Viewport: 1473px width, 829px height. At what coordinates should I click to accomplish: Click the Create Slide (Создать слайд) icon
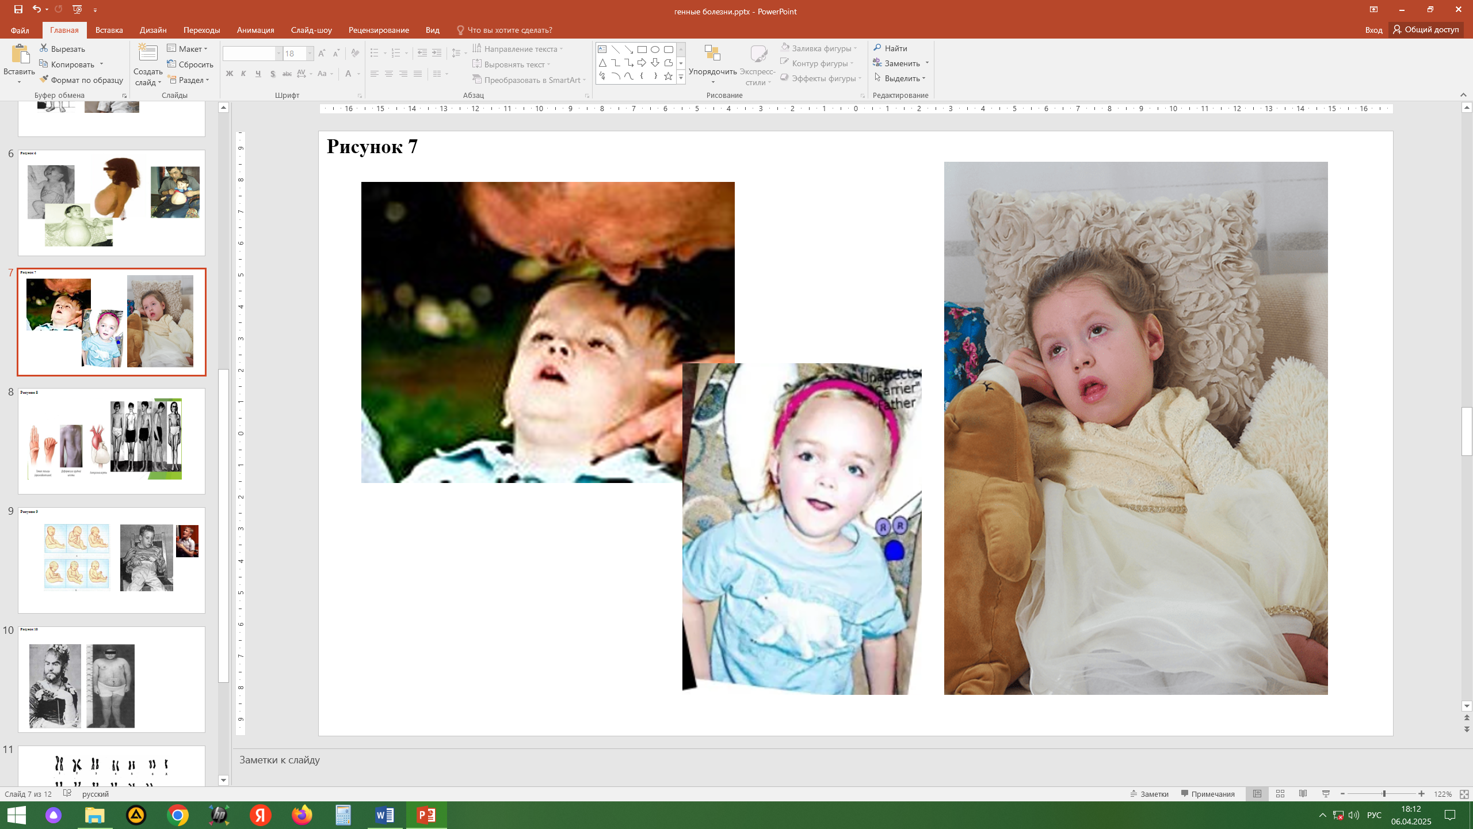[x=148, y=54]
